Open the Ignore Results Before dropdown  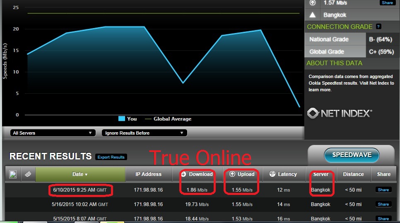[145, 133]
